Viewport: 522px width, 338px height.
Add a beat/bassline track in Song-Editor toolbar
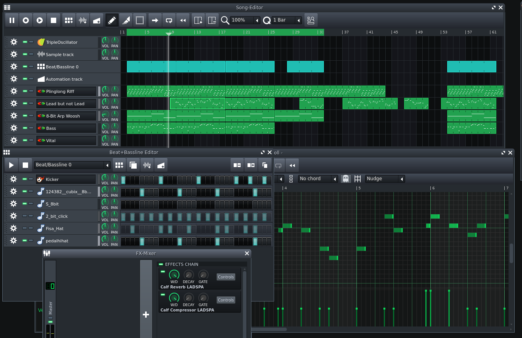coord(69,20)
